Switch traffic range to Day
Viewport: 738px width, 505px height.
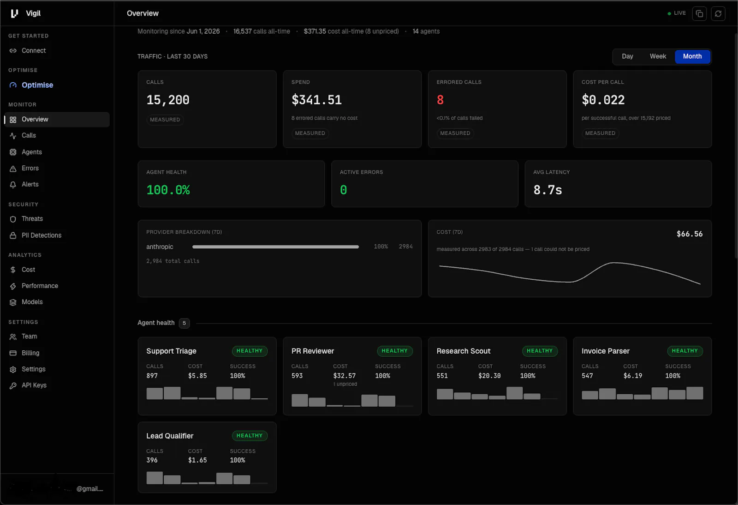pos(627,56)
